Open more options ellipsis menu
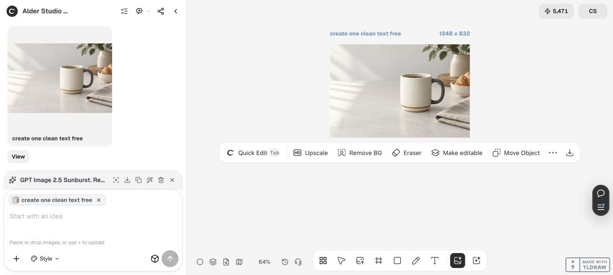The image size is (613, 275). (553, 153)
